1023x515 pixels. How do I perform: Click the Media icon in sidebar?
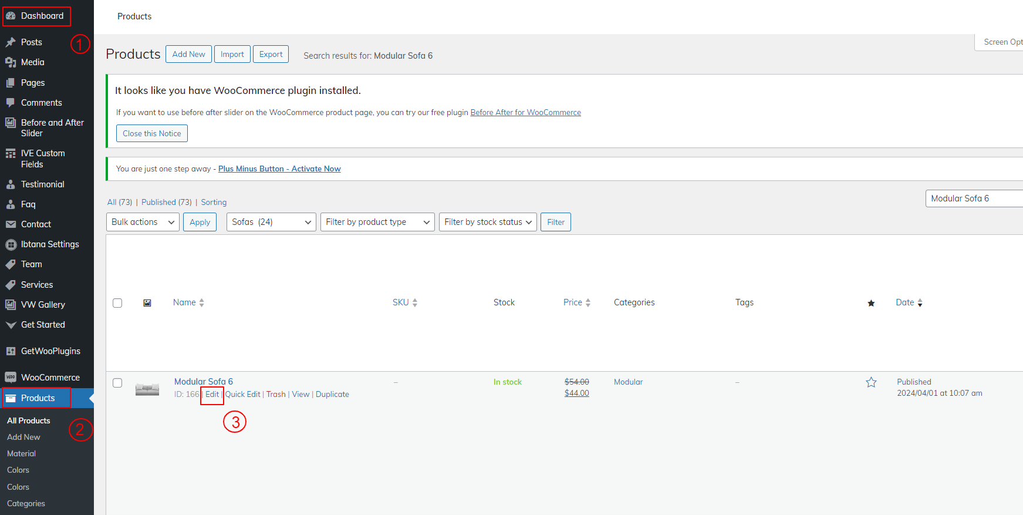click(x=11, y=62)
